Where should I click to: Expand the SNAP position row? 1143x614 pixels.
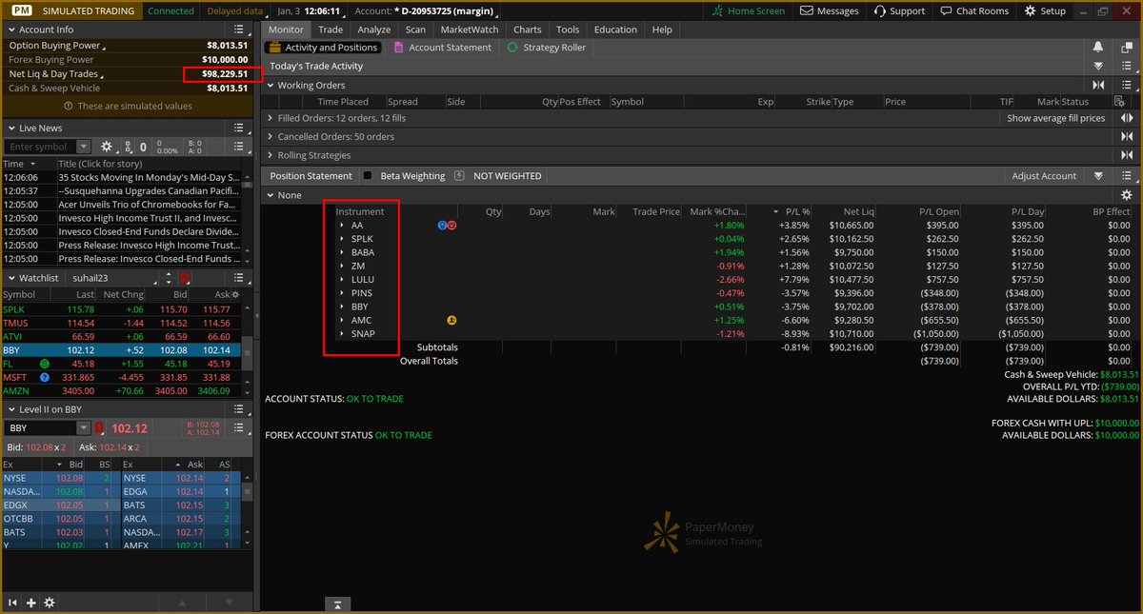coord(341,334)
